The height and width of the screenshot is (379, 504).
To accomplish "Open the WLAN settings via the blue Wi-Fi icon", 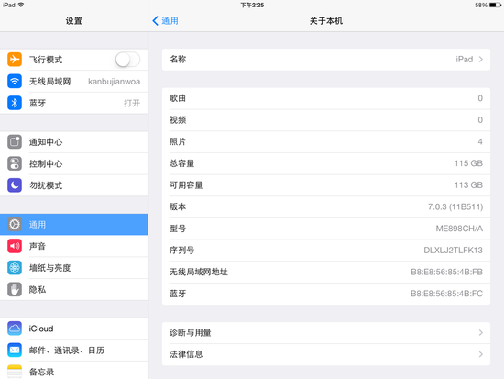I will click(x=15, y=81).
